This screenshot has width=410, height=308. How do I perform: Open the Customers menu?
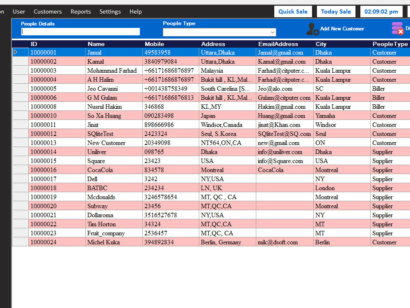click(48, 11)
